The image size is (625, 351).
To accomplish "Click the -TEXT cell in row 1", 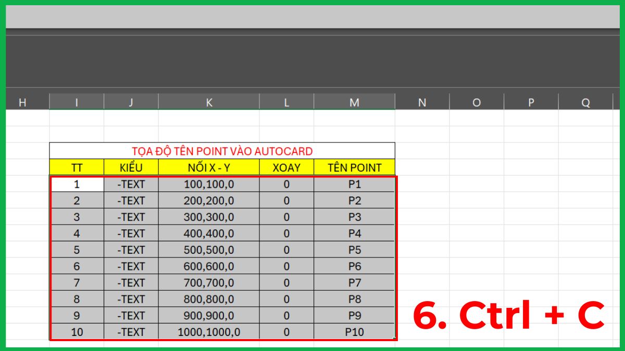I will point(131,184).
